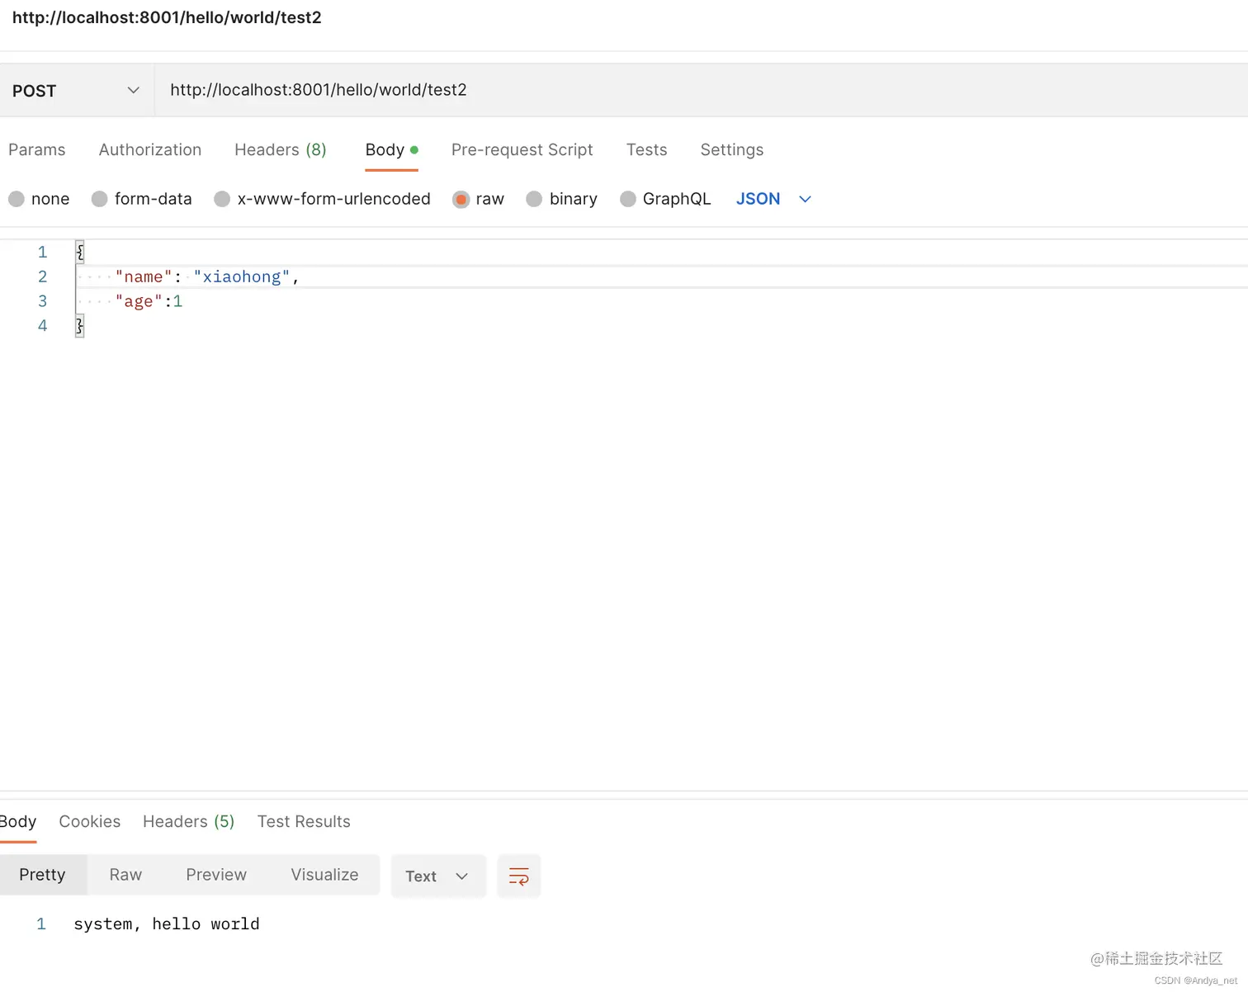Toggle the response line wrap icon
This screenshot has width=1248, height=992.
519,876
